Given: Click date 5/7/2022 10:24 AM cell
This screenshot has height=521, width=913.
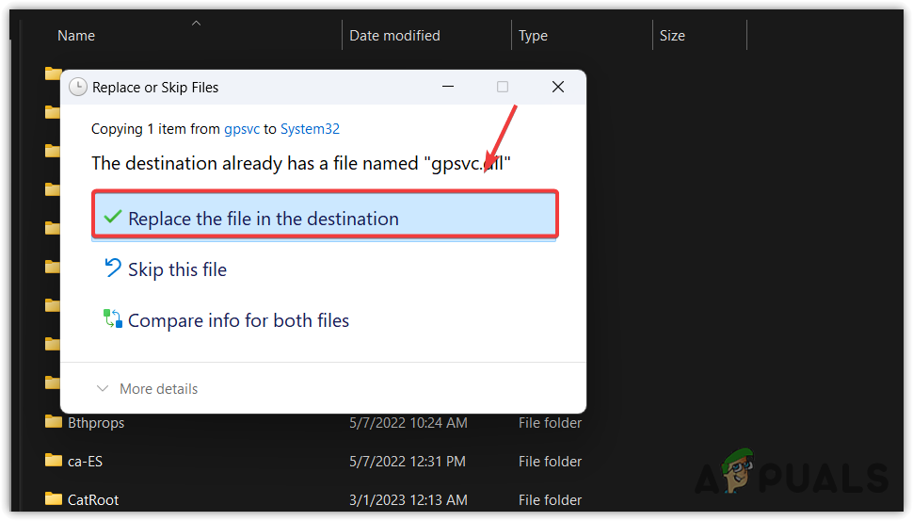Looking at the screenshot, I should tap(408, 422).
